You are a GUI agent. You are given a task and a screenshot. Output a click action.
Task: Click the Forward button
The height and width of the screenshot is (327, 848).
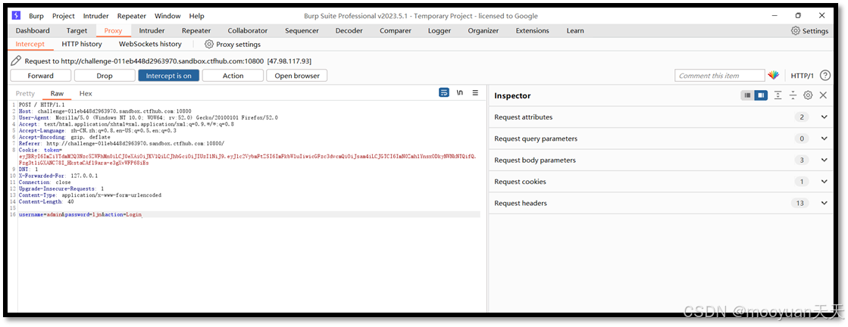tap(41, 76)
